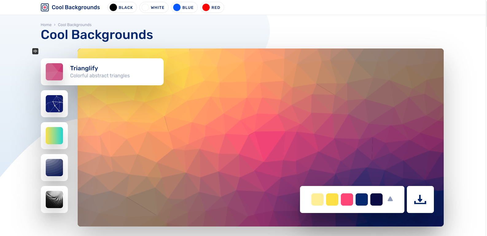Click the Trianglify title card text
The width and height of the screenshot is (487, 236).
coord(84,68)
